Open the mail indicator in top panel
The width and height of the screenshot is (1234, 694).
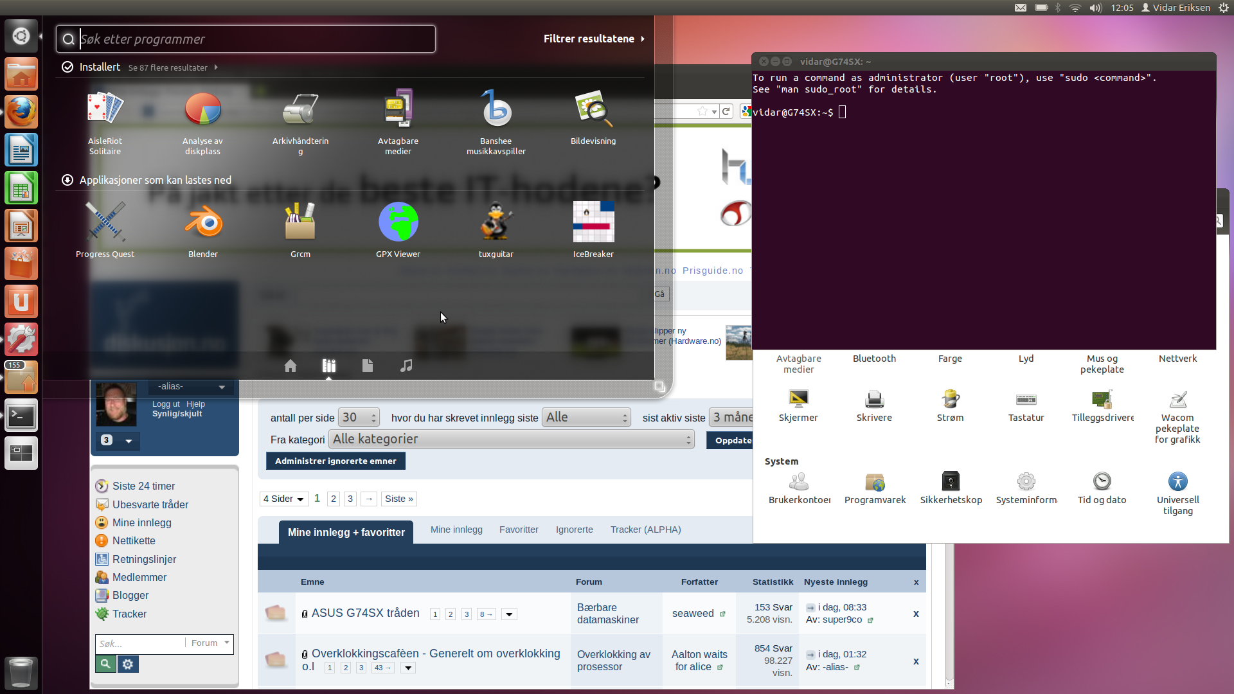point(1021,8)
